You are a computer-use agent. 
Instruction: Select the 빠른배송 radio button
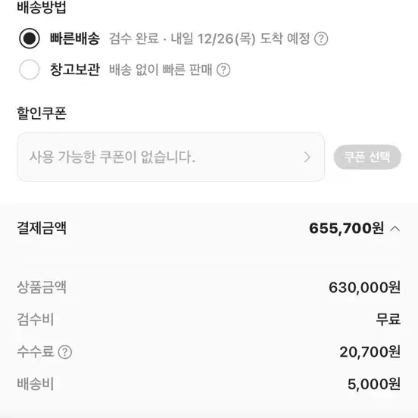tap(30, 39)
